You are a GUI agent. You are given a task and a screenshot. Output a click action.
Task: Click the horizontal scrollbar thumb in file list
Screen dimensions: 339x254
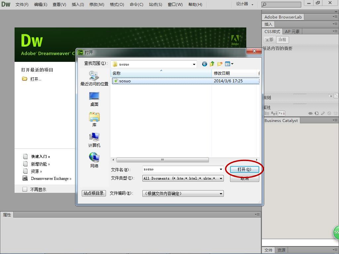pyautogui.click(x=163, y=160)
